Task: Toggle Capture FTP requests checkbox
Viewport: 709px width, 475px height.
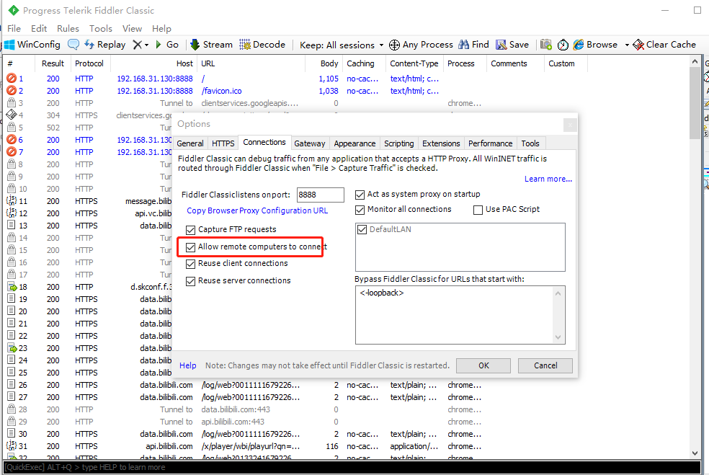Action: [x=190, y=230]
